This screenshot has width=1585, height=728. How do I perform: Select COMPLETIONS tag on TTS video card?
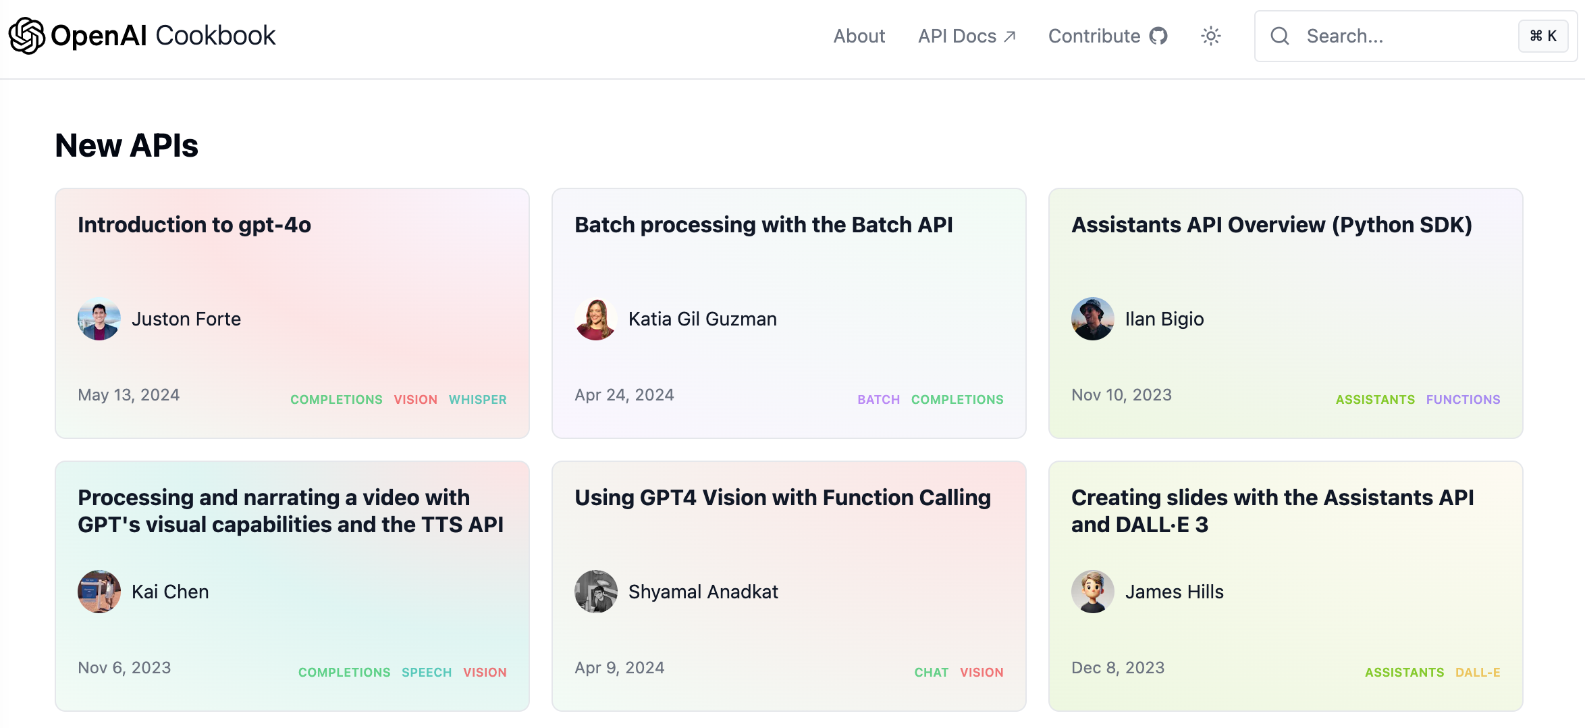344,673
